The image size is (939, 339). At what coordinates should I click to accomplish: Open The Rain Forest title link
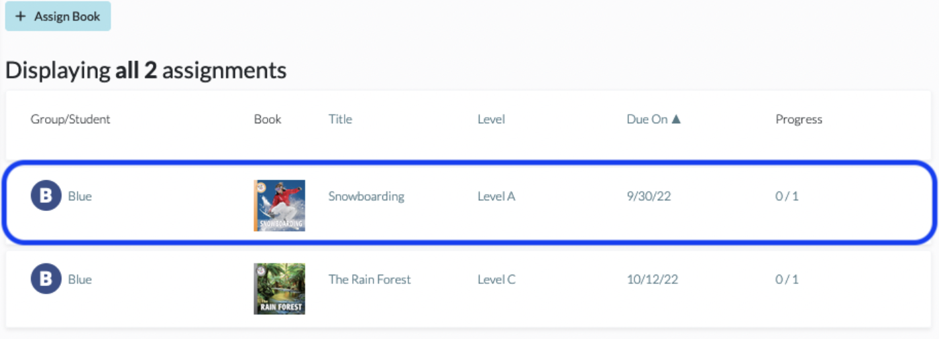[370, 279]
